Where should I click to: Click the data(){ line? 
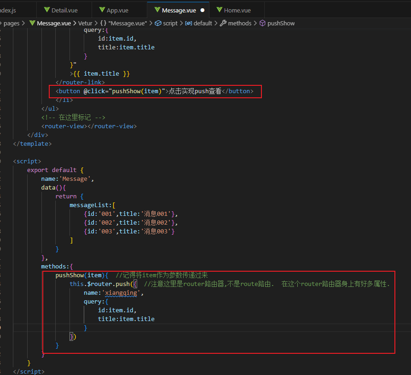coord(53,188)
